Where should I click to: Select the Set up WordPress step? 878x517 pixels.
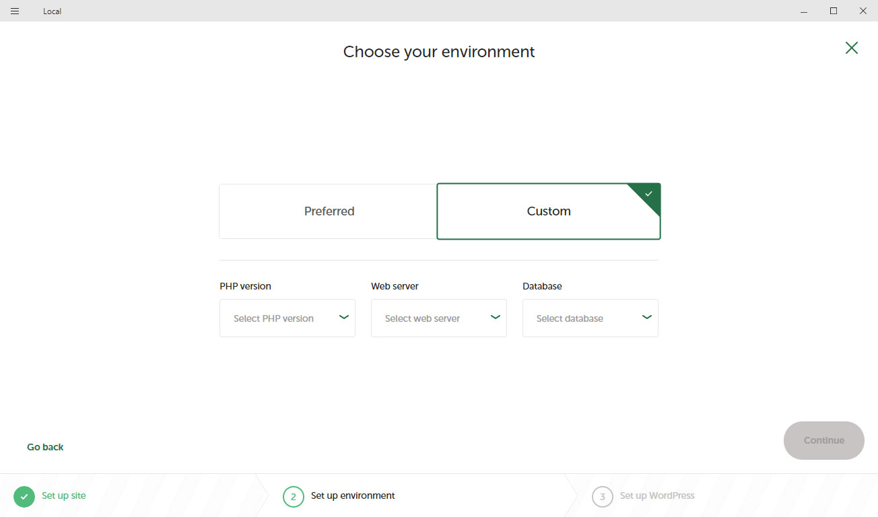pyautogui.click(x=657, y=495)
